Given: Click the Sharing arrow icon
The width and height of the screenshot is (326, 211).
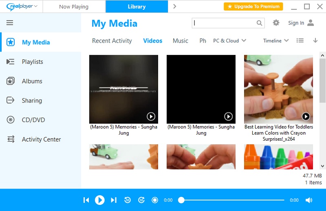Looking at the screenshot, I should (x=11, y=100).
